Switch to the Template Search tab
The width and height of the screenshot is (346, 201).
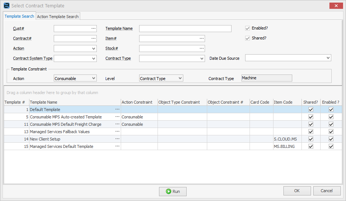pyautogui.click(x=20, y=16)
